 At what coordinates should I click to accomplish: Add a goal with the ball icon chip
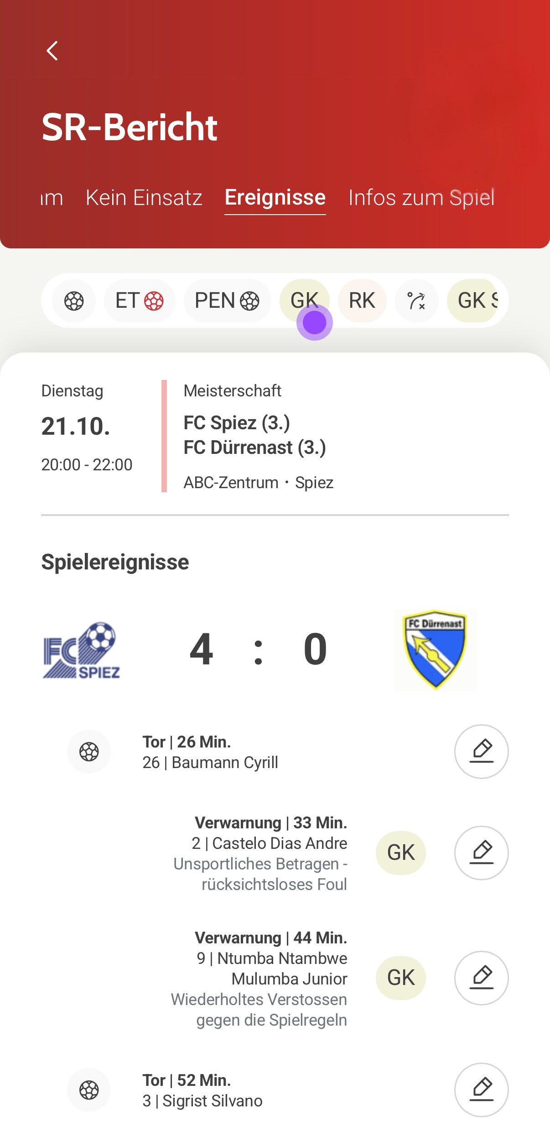[x=74, y=301]
